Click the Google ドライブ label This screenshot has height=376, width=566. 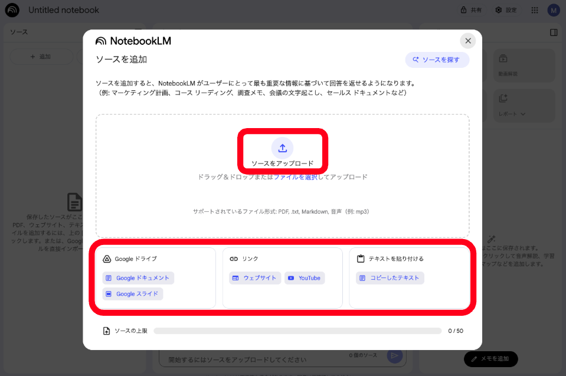[136, 259]
